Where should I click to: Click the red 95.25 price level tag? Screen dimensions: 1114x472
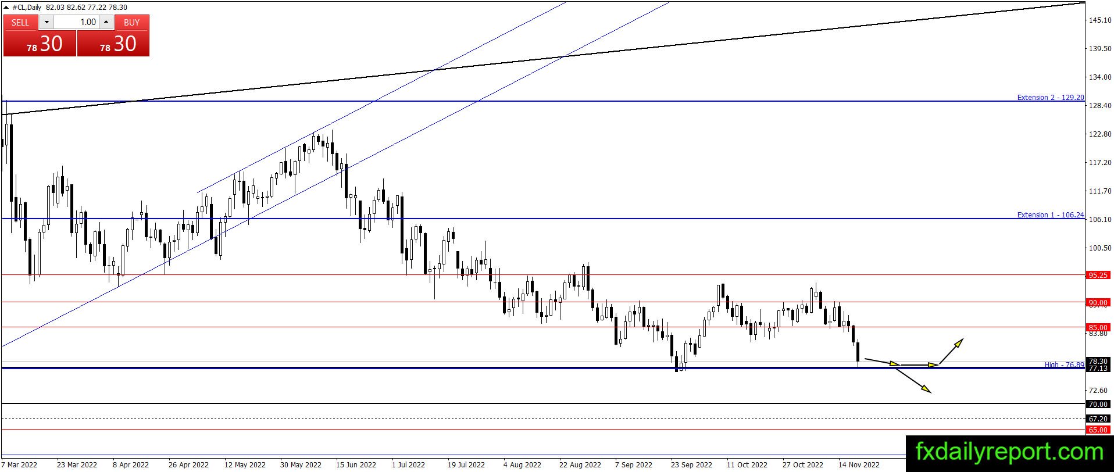(x=1098, y=275)
